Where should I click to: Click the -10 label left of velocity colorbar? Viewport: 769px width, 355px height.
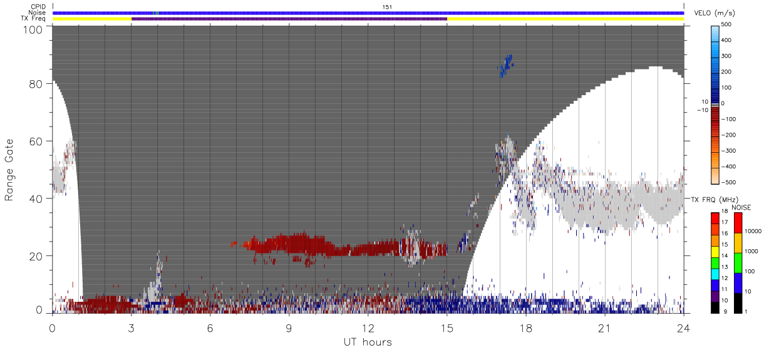coord(703,110)
